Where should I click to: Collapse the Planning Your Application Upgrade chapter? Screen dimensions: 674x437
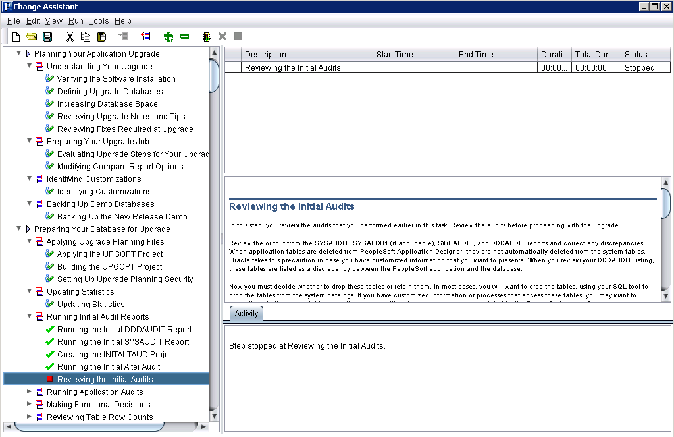(19, 53)
